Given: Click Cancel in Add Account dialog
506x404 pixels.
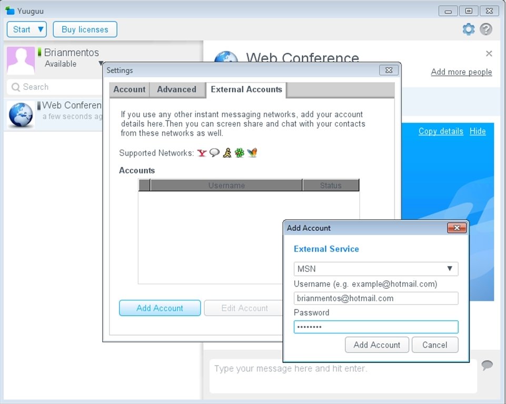Looking at the screenshot, I should (435, 345).
